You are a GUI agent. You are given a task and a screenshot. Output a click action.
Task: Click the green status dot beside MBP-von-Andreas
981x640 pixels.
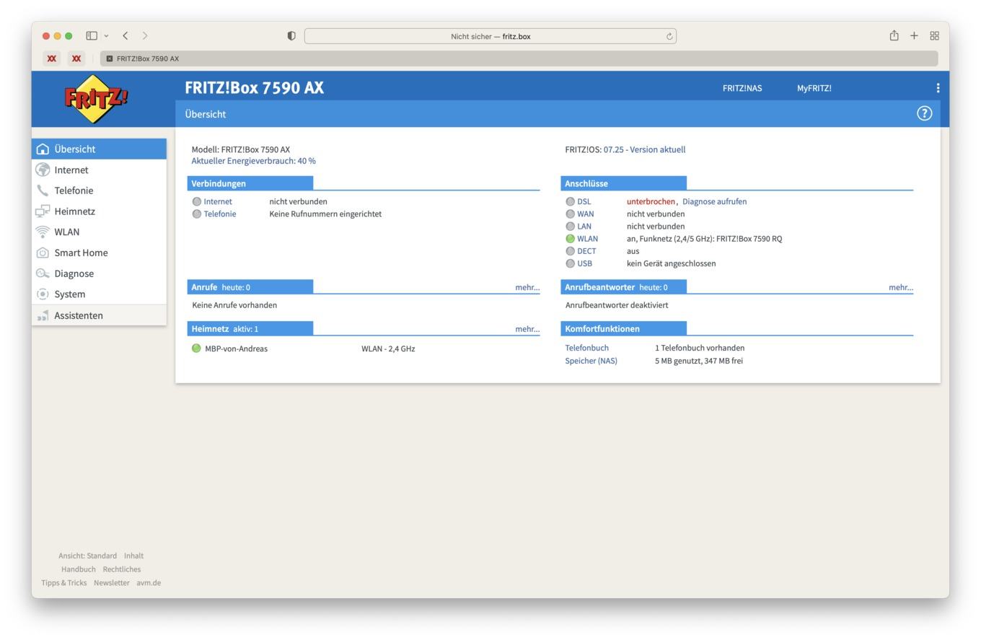196,349
